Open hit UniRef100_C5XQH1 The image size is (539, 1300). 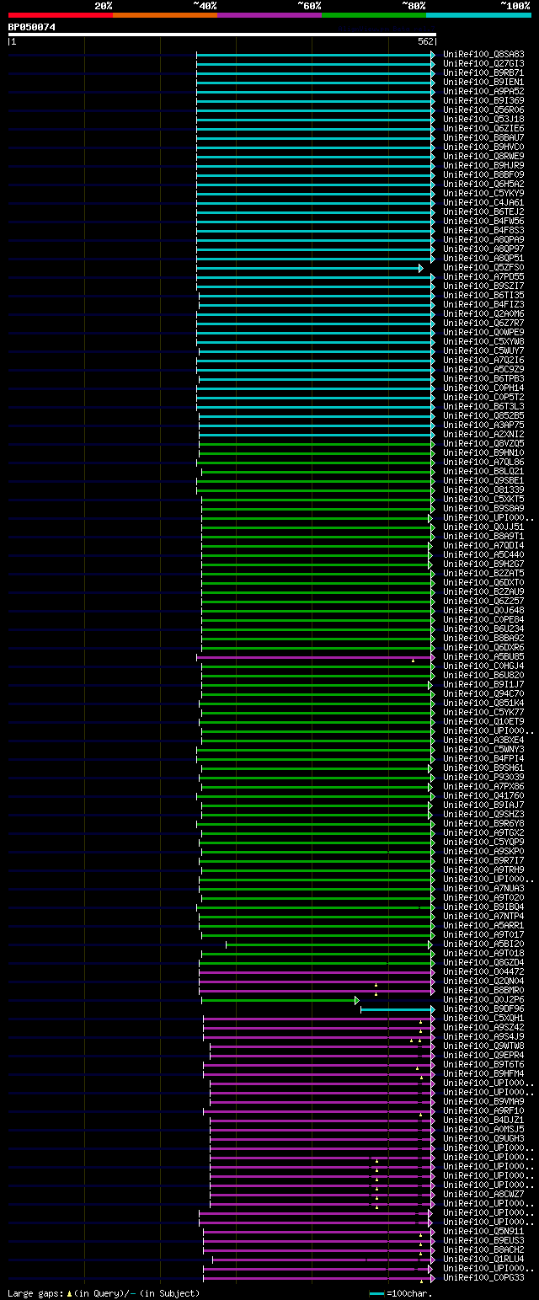(x=483, y=1018)
